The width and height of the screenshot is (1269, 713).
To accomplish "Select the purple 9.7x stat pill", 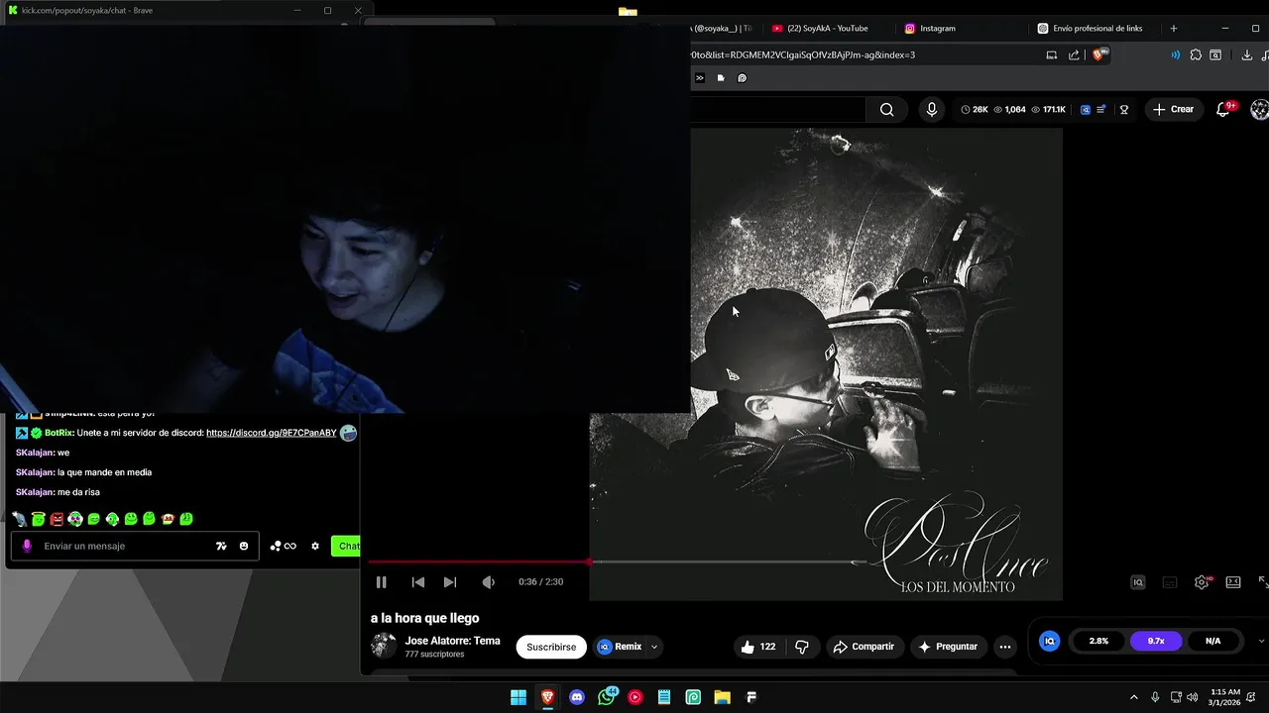I will 1156,641.
